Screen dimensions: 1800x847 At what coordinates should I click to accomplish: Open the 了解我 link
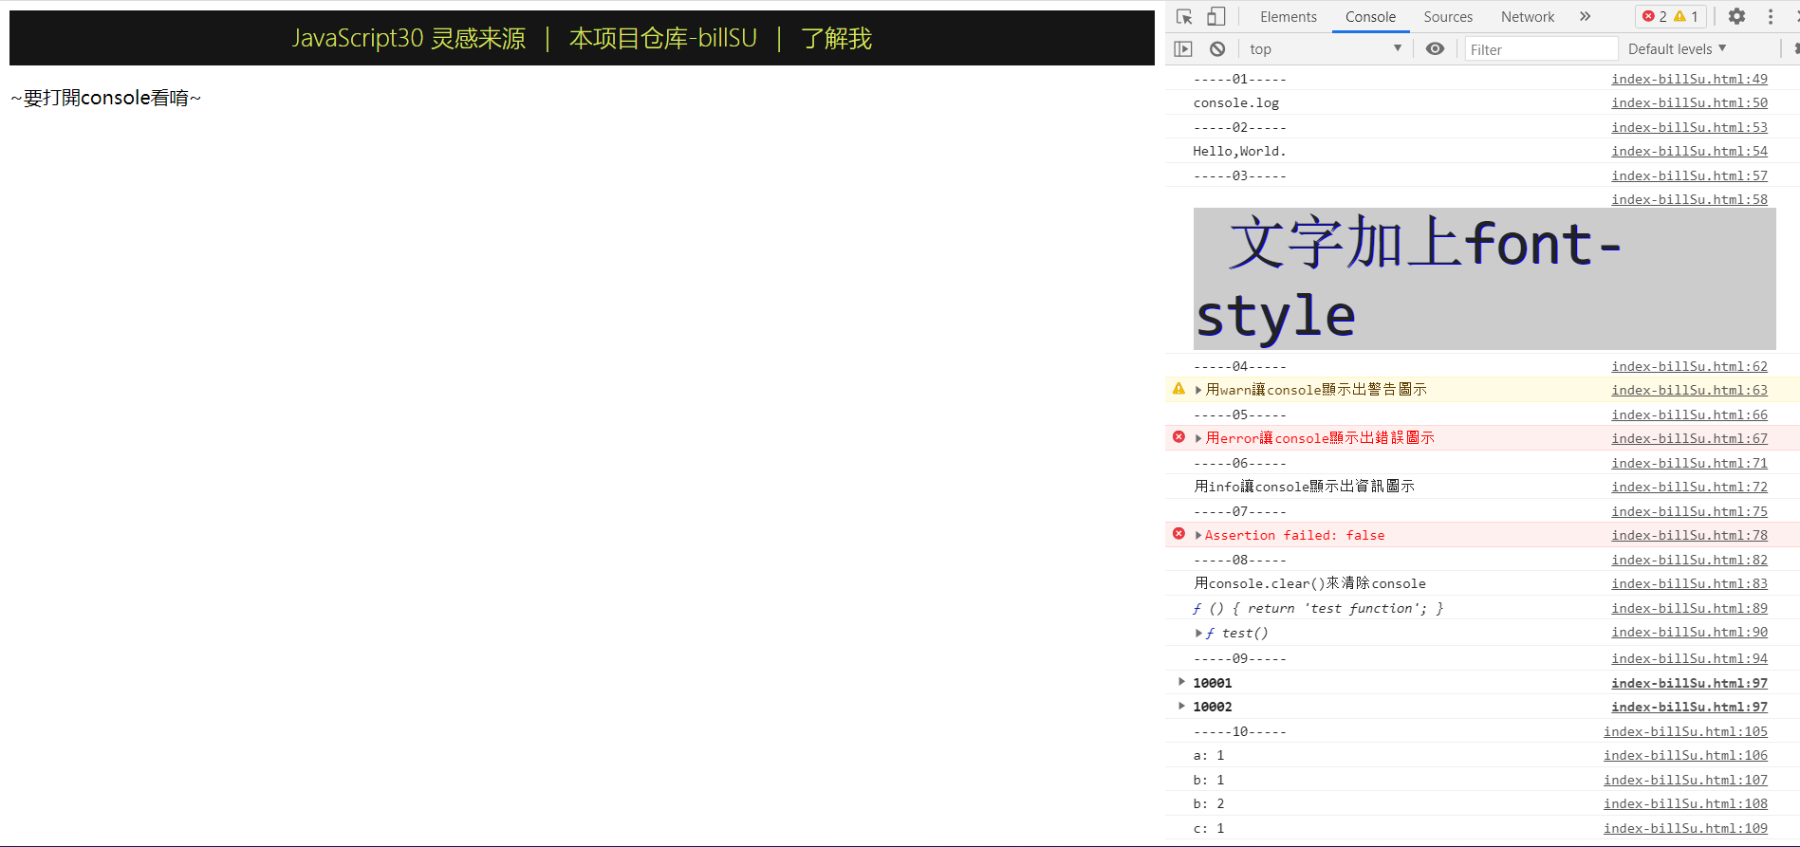tap(836, 38)
